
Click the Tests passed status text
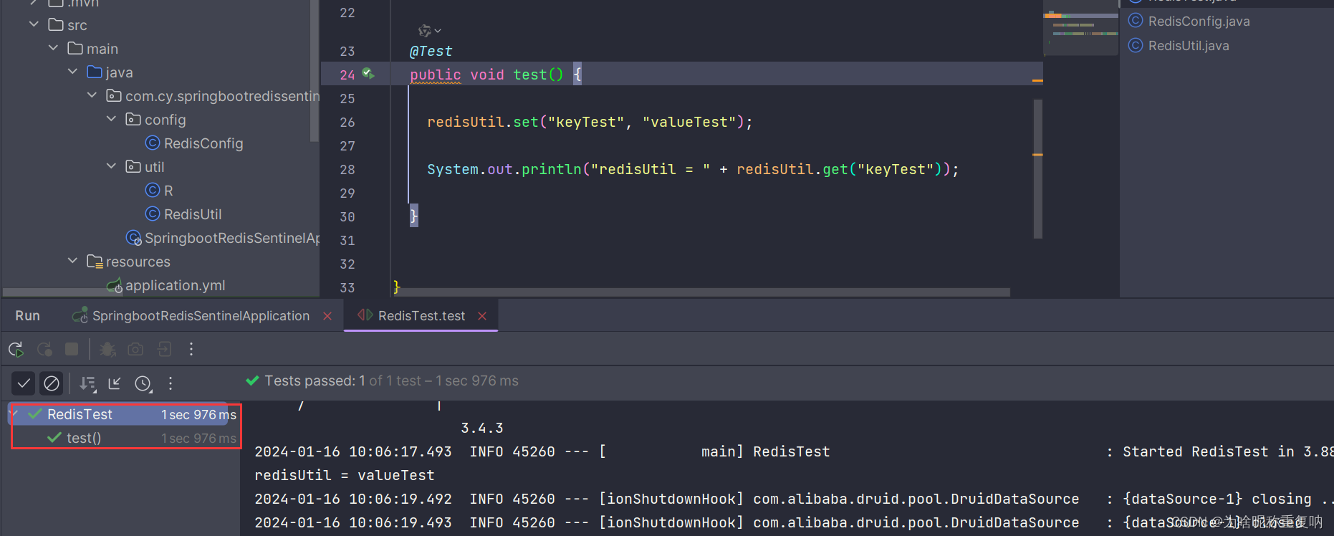(x=391, y=381)
